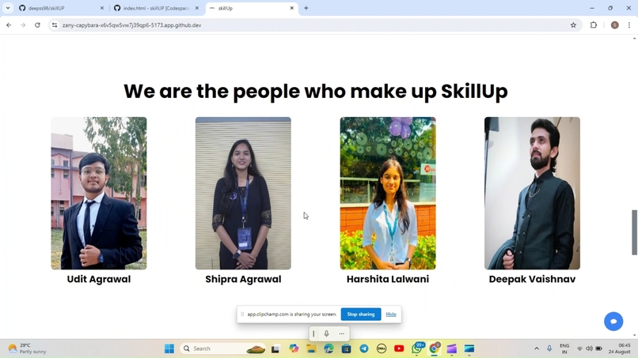Open Telegram from the taskbar
This screenshot has width=638, height=358.
[364, 349]
